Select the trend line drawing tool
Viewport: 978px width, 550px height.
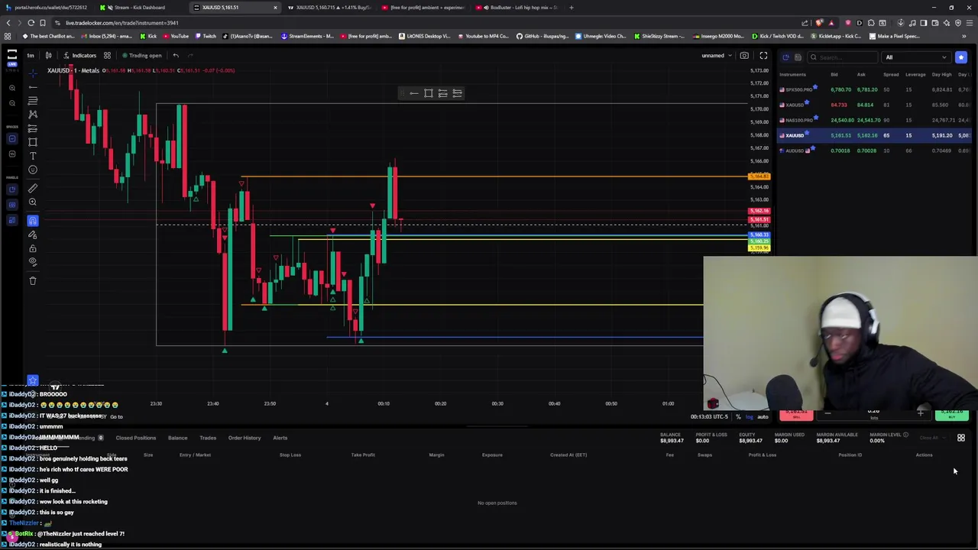click(33, 87)
